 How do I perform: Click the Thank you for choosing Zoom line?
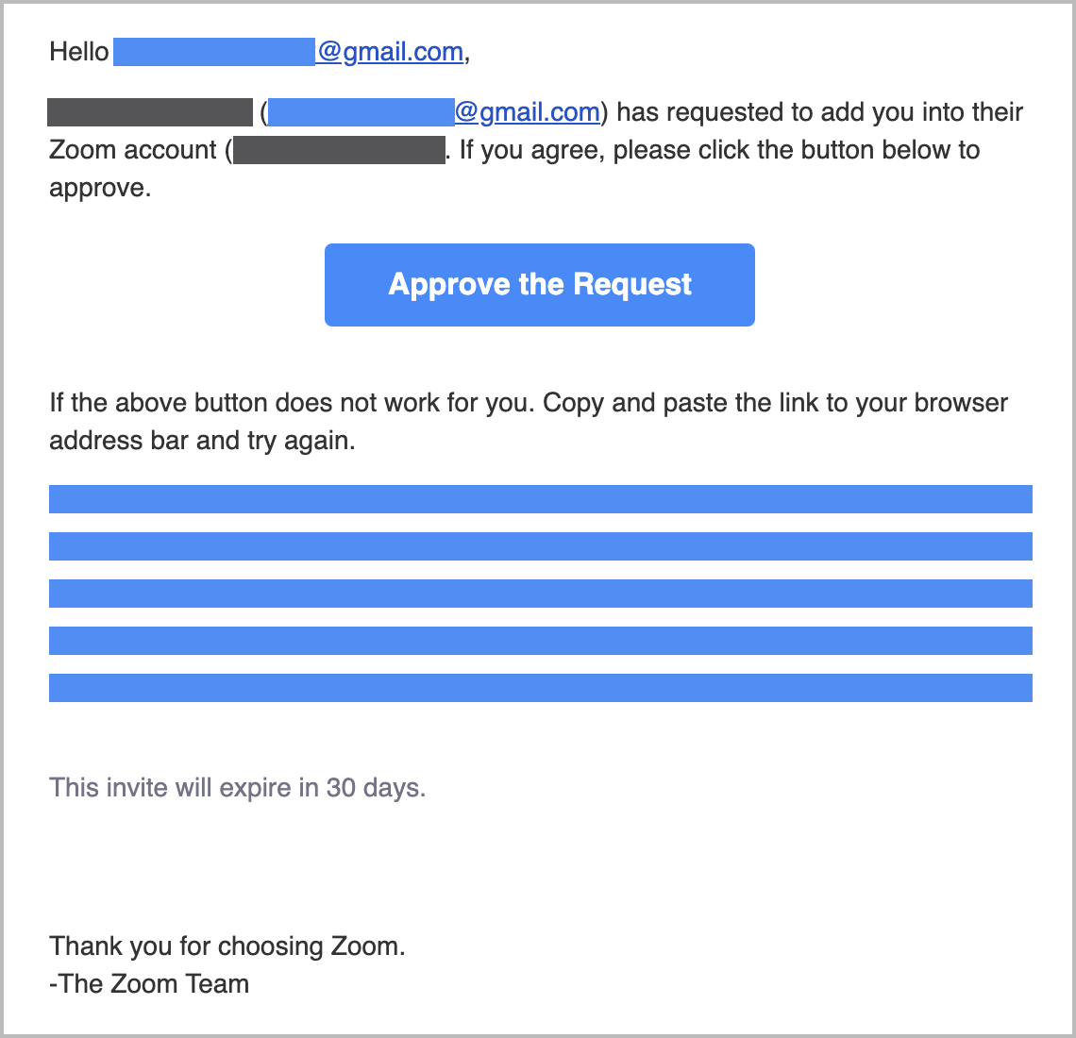coord(227,946)
